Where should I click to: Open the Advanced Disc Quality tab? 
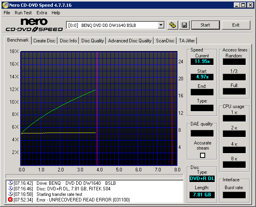coord(130,40)
